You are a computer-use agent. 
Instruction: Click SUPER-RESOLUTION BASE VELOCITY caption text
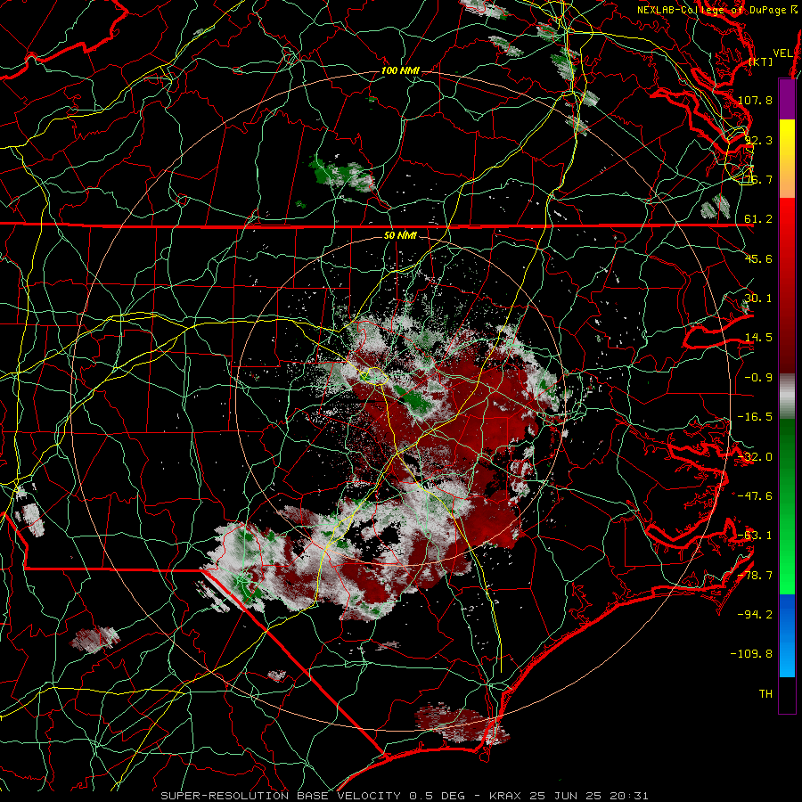coord(281,796)
